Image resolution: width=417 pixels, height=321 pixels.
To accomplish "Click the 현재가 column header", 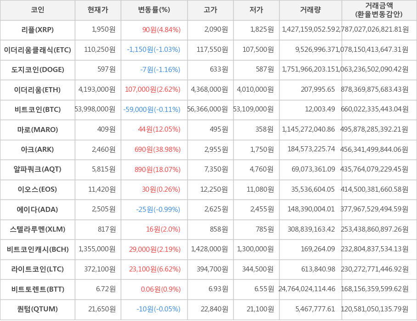I will [98, 10].
